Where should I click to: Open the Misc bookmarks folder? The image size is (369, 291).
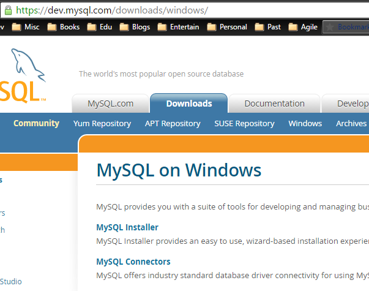point(26,27)
